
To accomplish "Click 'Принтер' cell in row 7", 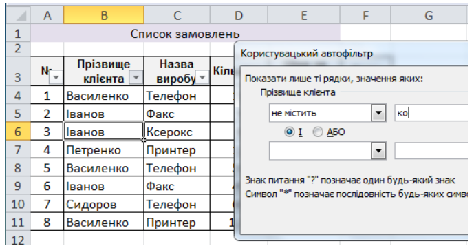I will coord(177,149).
